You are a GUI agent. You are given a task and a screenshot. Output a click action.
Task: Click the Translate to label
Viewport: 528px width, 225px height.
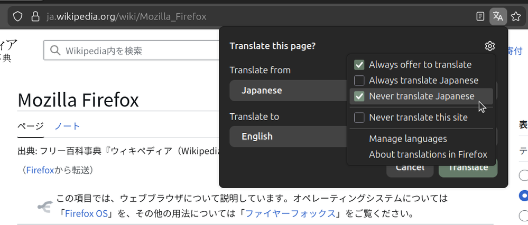pyautogui.click(x=254, y=116)
